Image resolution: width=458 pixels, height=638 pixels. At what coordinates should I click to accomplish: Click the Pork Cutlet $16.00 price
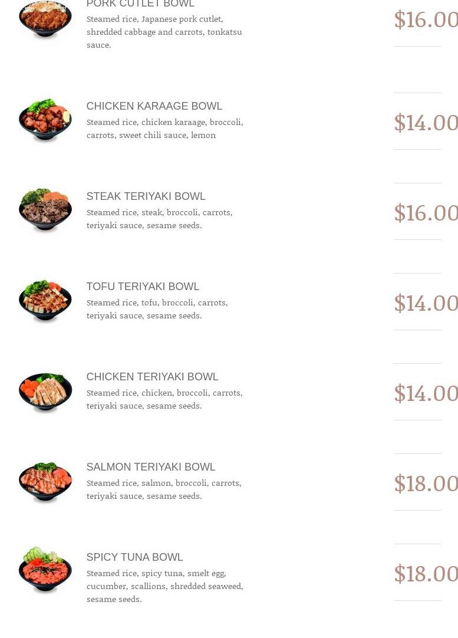point(426,19)
